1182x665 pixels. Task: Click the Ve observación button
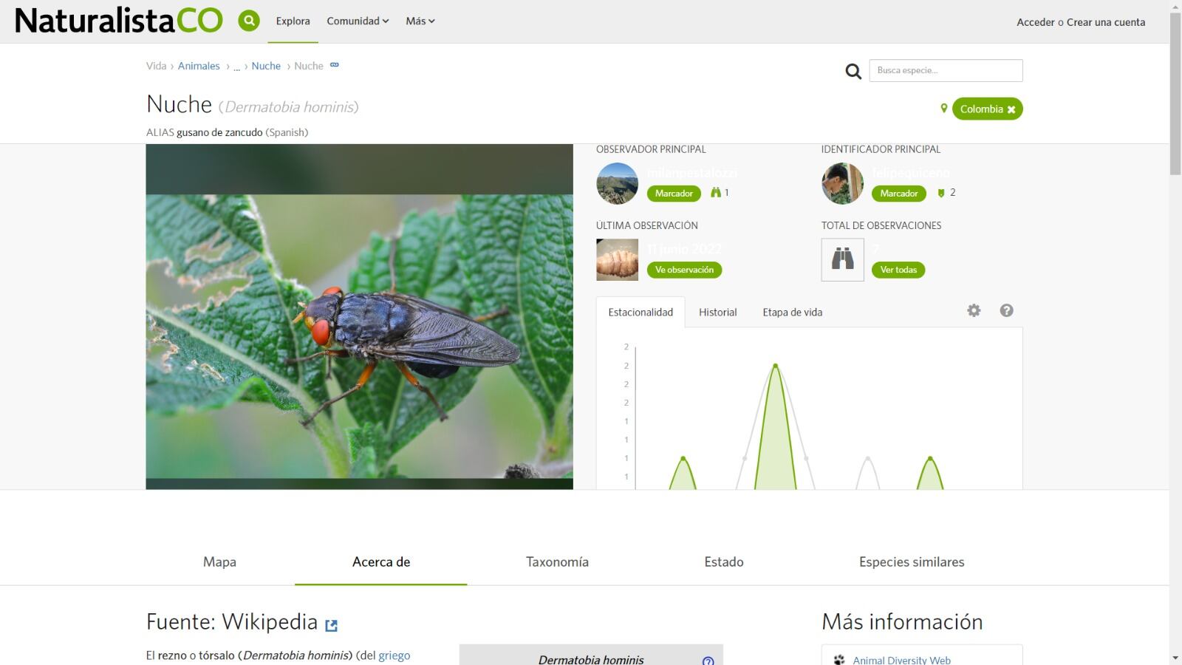[684, 270]
